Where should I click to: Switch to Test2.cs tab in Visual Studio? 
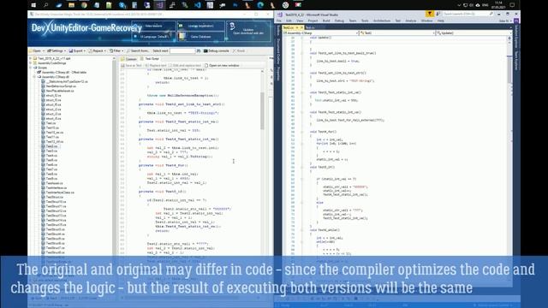click(289, 27)
